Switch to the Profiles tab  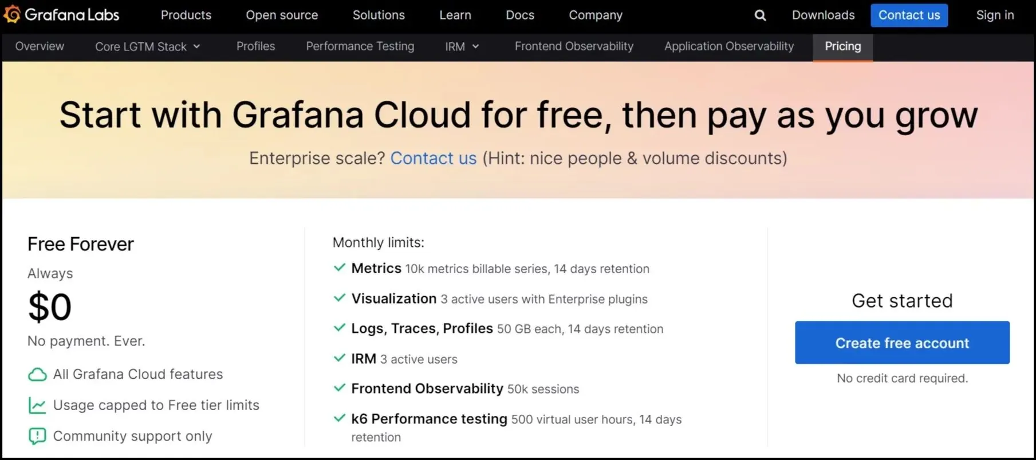click(255, 46)
